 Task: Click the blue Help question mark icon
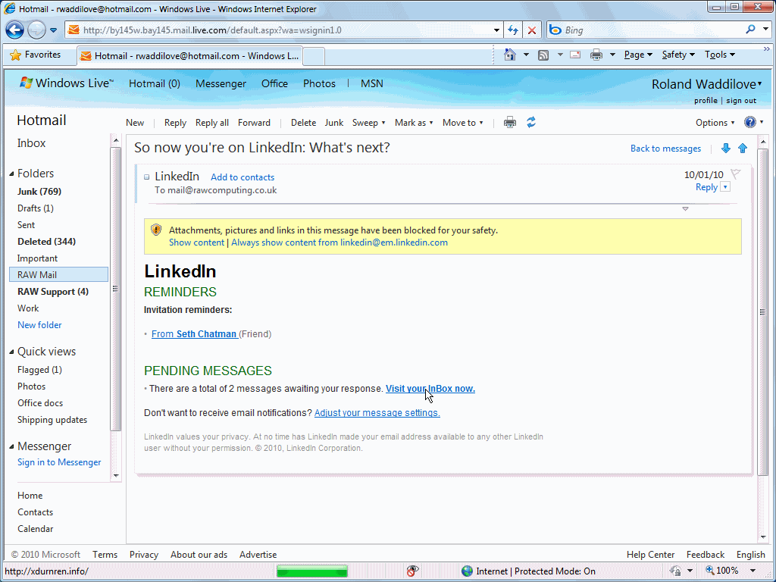click(750, 123)
